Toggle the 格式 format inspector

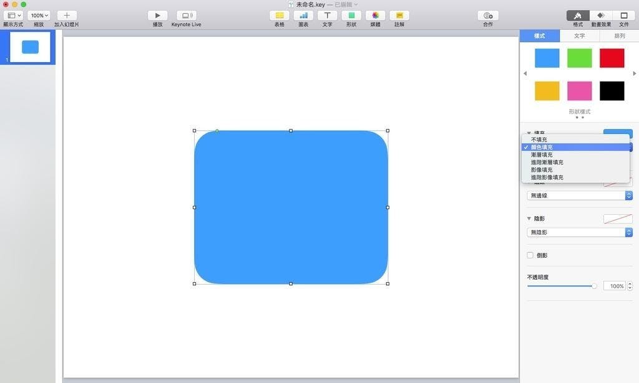pyautogui.click(x=578, y=16)
